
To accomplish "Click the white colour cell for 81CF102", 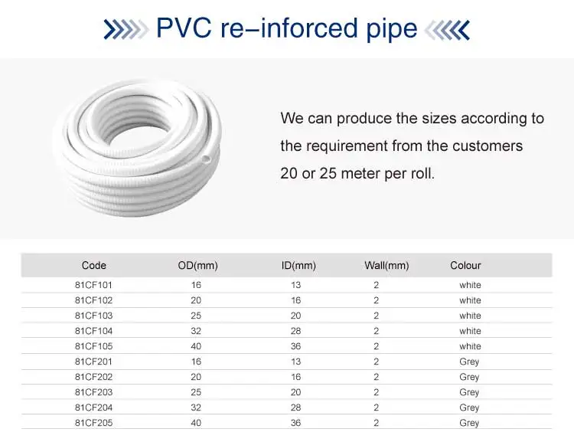I will click(x=470, y=300).
